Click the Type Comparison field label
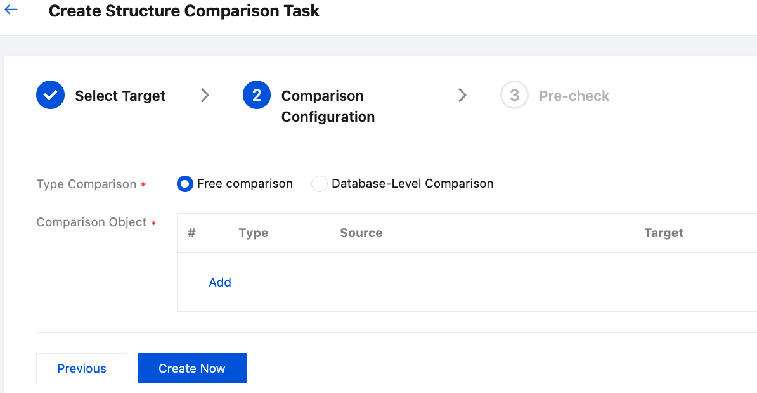 point(86,184)
